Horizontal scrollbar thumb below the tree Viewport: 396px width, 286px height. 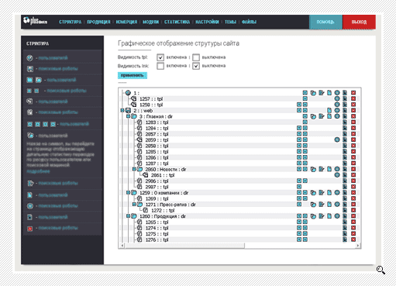click(x=184, y=246)
